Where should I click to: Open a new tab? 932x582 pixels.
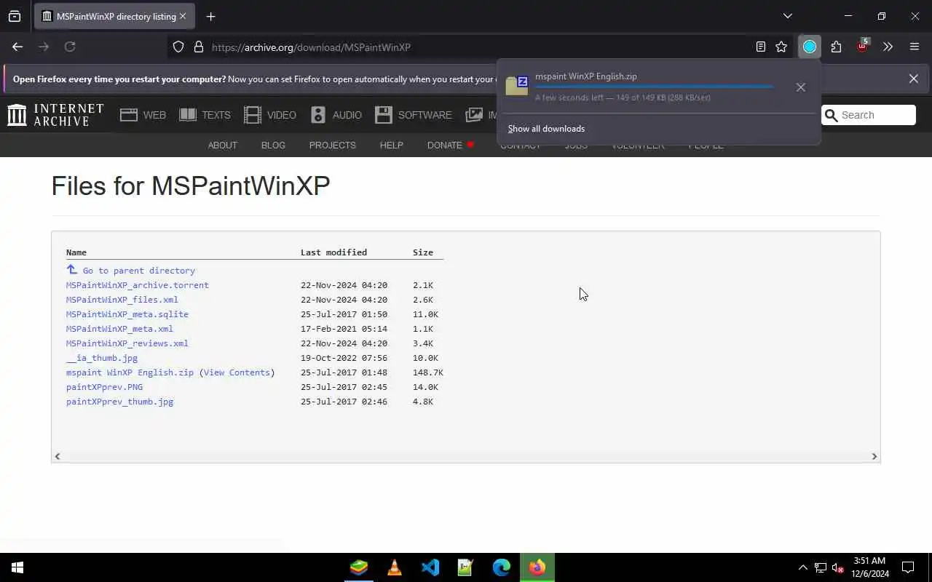point(210,16)
